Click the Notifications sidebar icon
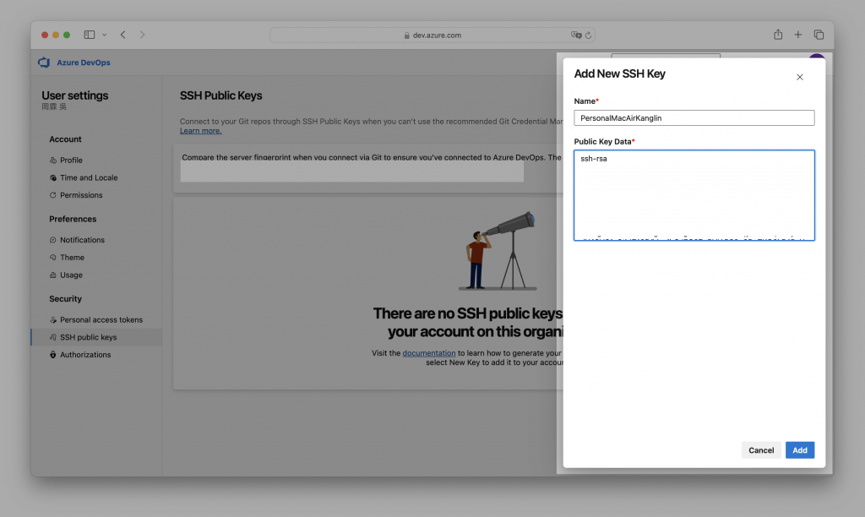The image size is (865, 517). tap(53, 240)
